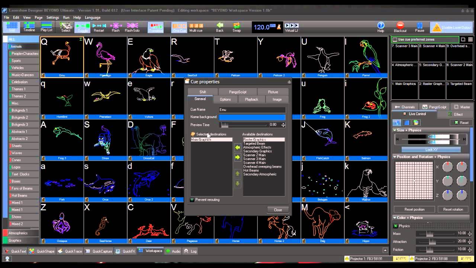Open the Language menu
476x268 pixels.
[x=93, y=17]
